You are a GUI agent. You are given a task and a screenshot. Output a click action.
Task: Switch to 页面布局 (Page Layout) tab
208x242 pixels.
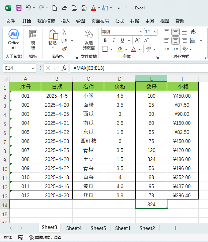[x=100, y=21]
